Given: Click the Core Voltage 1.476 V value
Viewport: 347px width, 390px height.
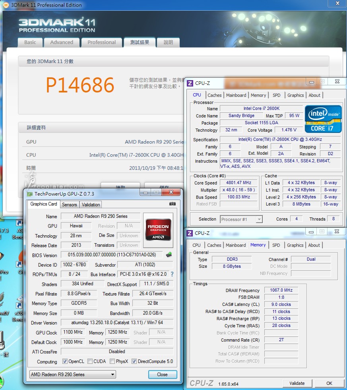Looking at the screenshot, I should (289, 130).
